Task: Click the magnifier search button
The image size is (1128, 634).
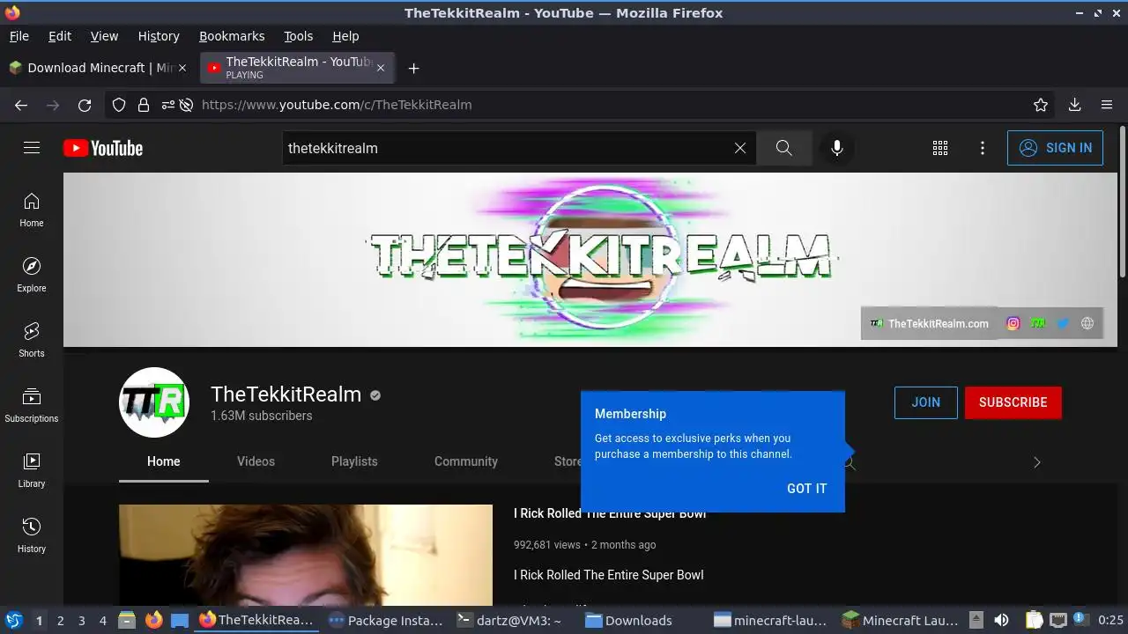Action: click(784, 148)
